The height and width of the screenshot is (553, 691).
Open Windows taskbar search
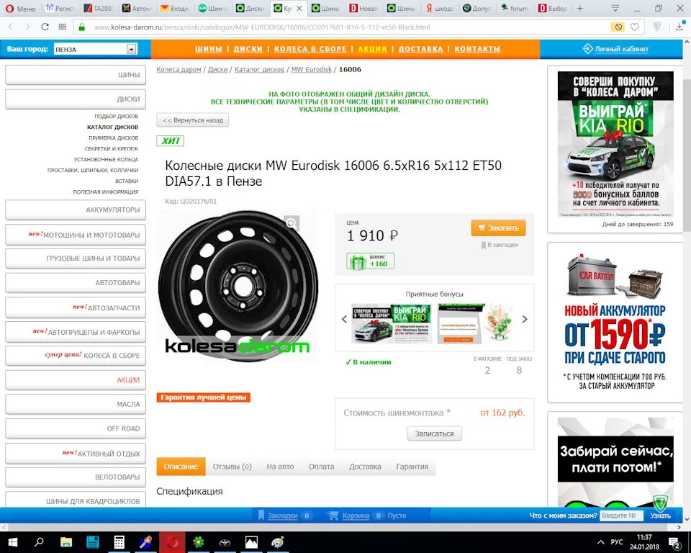pyautogui.click(x=39, y=542)
